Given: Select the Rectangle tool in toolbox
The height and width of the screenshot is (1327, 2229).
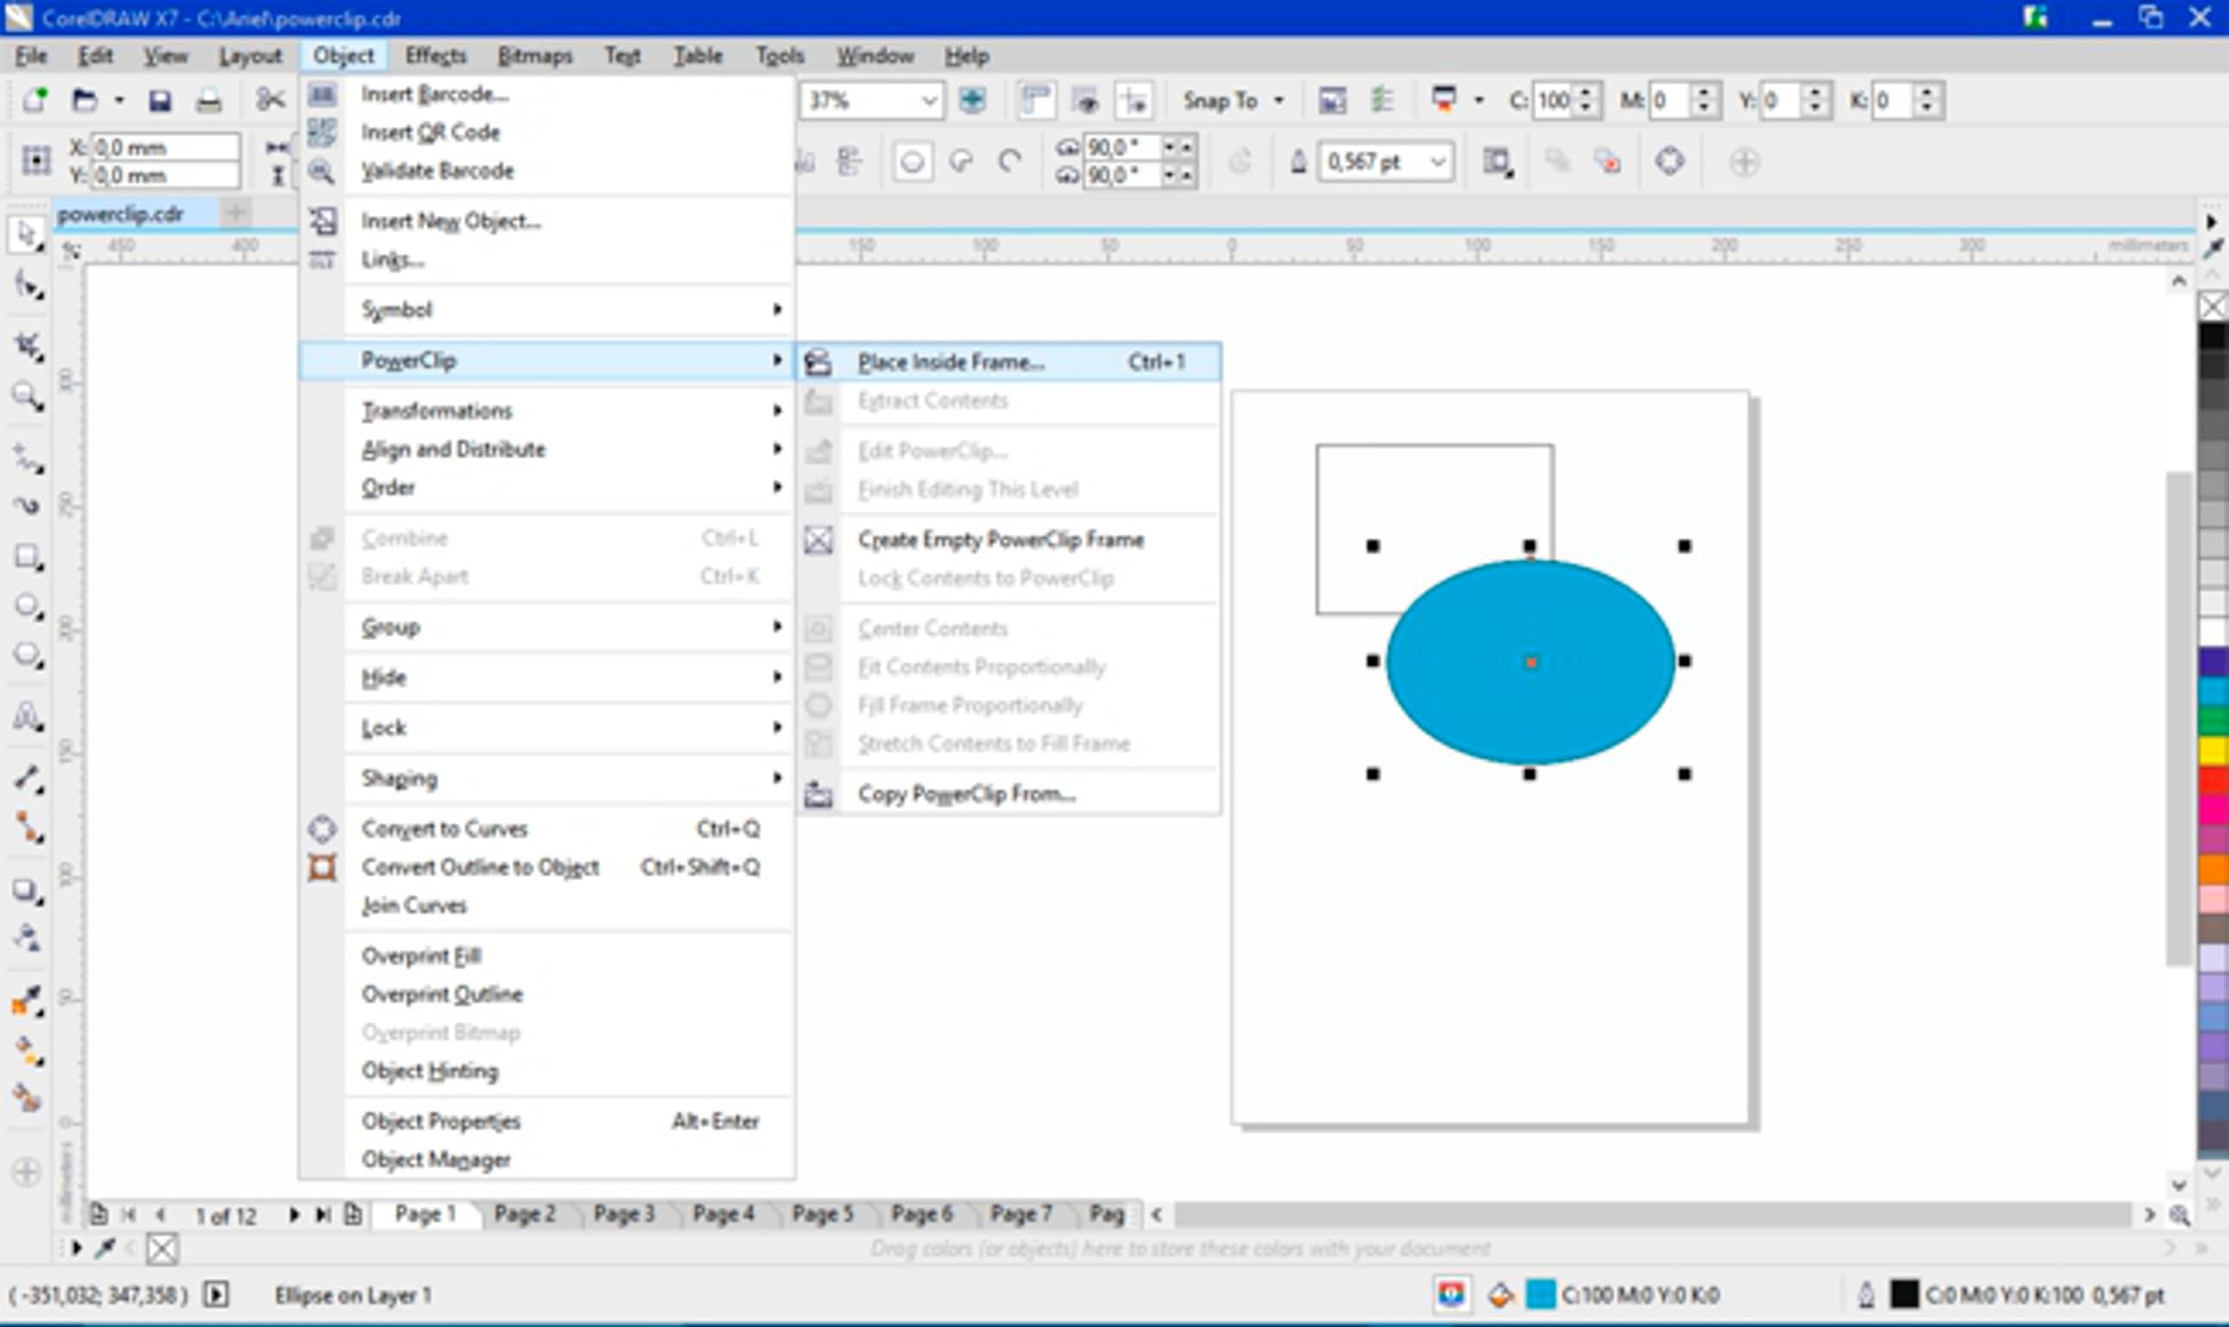Looking at the screenshot, I should pos(27,557).
